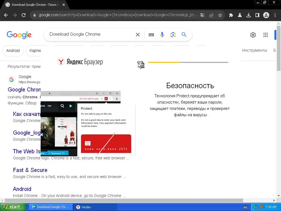281x211 pixels.
Task: Close the Download Google Chrome tab
Action: (64, 5)
